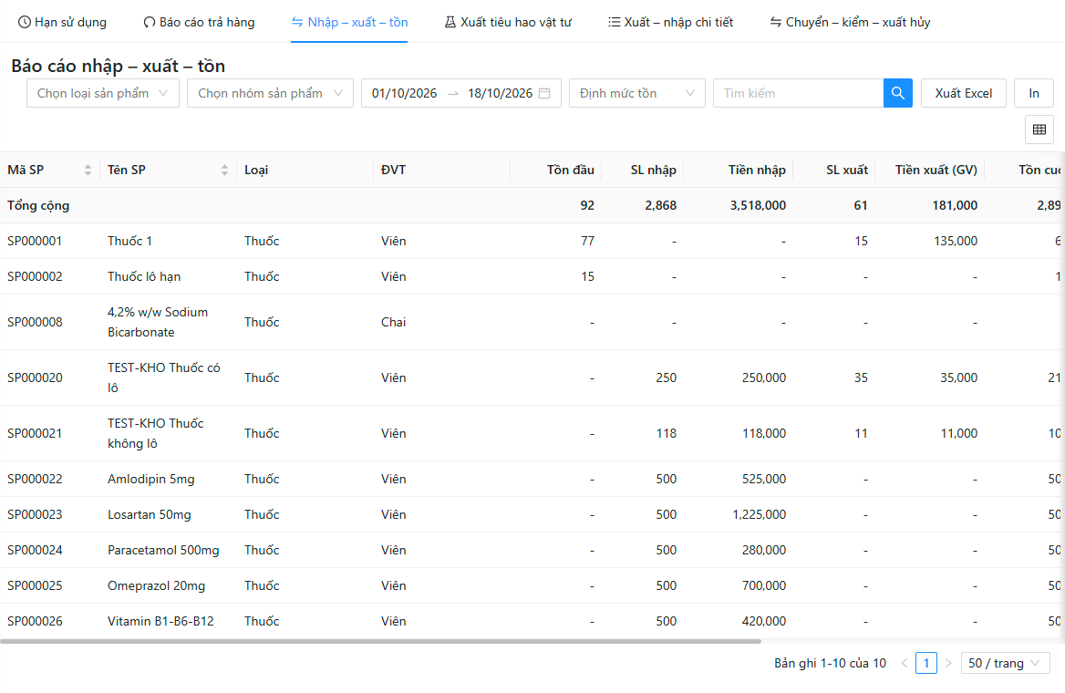The image size is (1065, 693).
Task: Click TEST-KHO Thuốc có lô name
Action: 164,378
